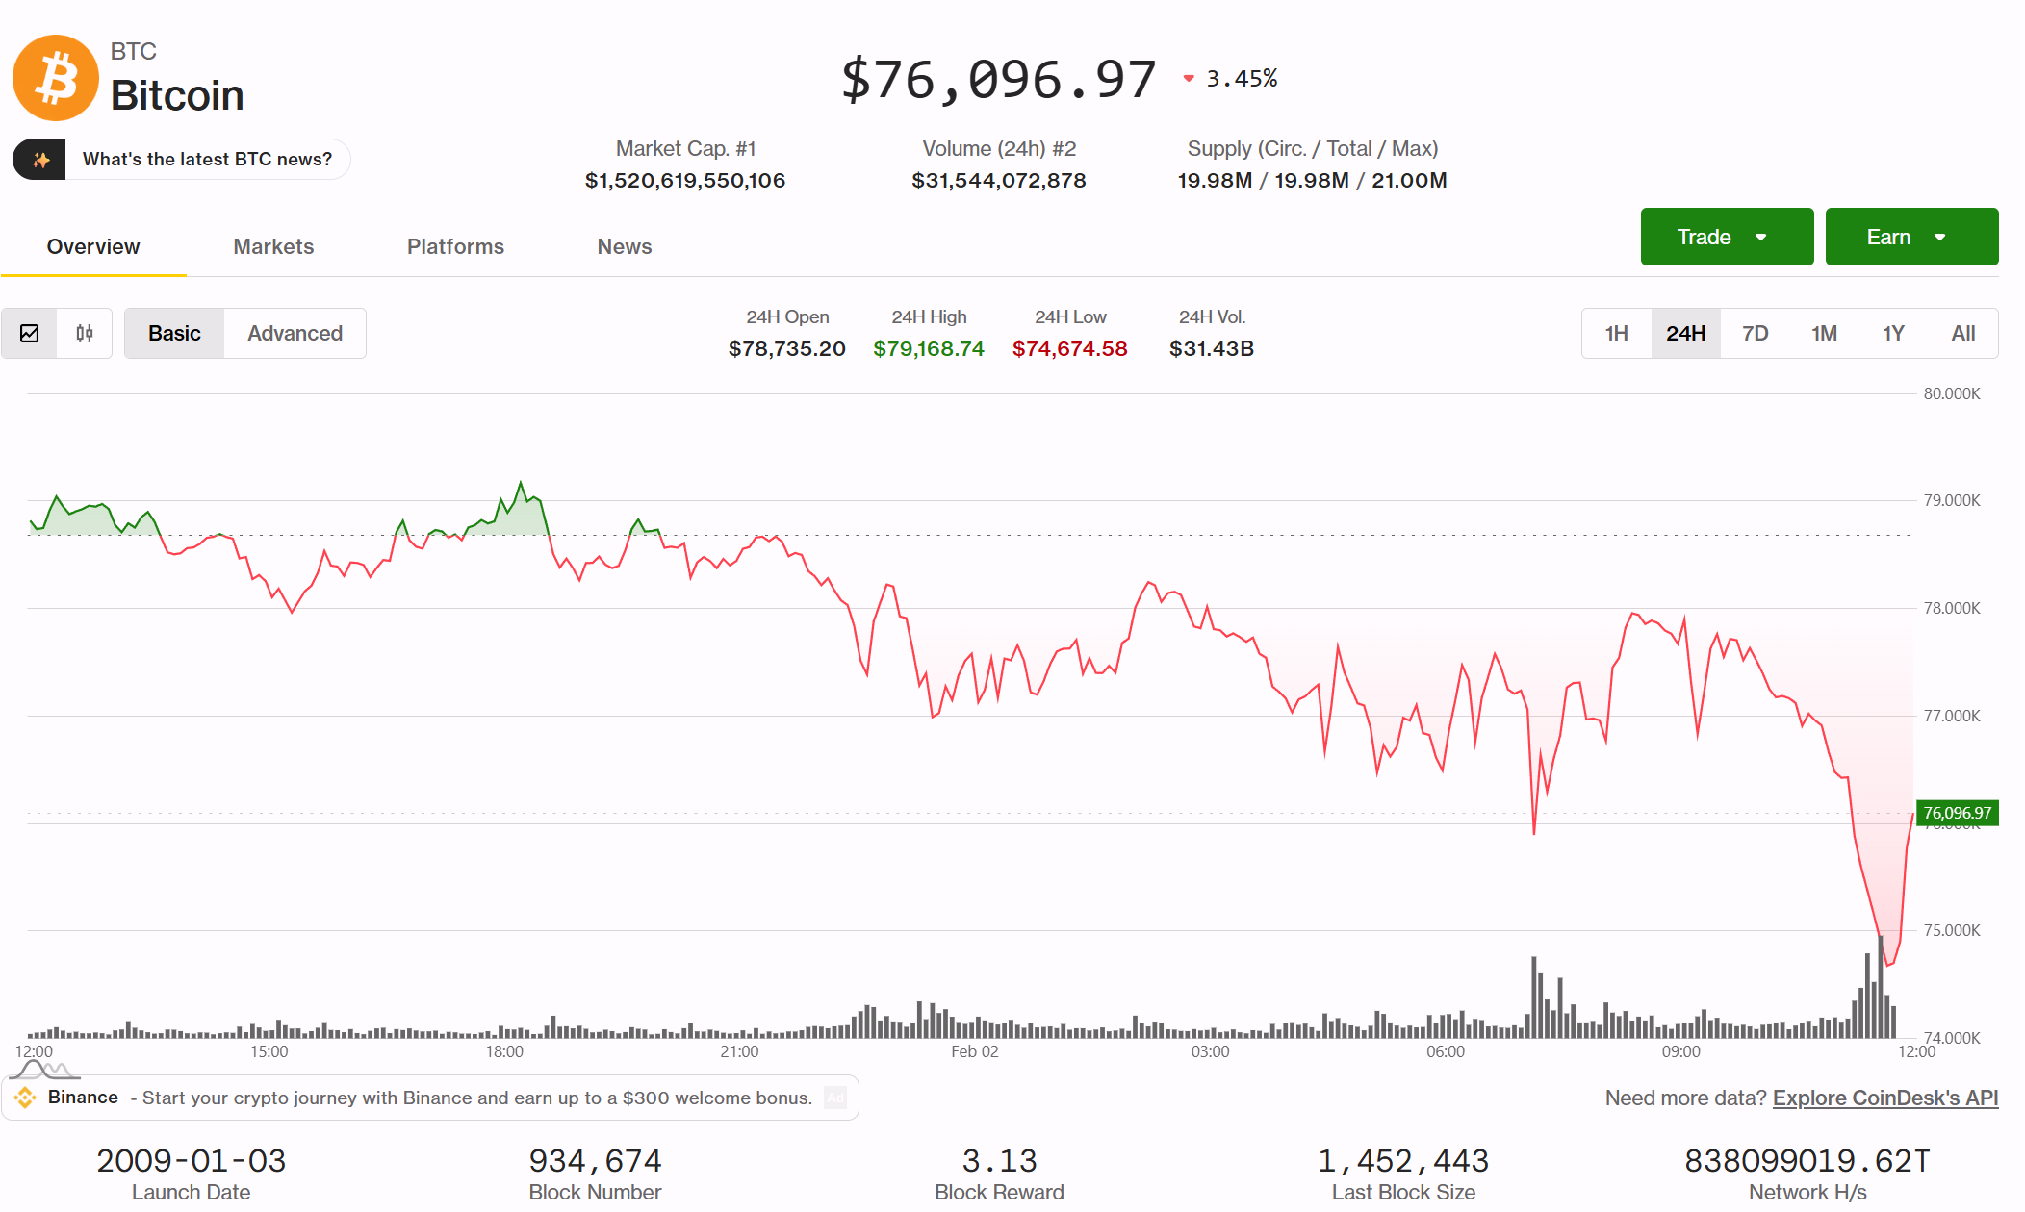Click the chart indicator icon below time axis
This screenshot has width=2025, height=1212.
click(43, 1071)
